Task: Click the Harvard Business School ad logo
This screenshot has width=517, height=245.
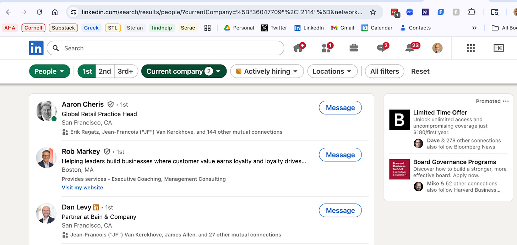Action: coord(399,169)
